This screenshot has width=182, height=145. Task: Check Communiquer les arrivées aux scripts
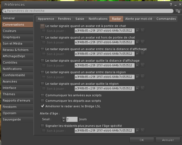tap(42, 95)
